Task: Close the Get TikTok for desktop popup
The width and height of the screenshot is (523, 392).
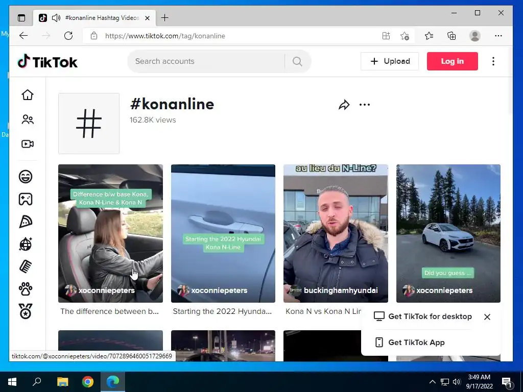Action: coord(487,317)
